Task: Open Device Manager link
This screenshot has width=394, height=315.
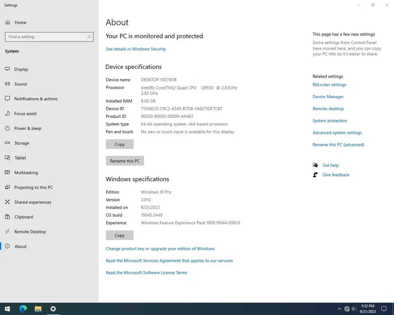Action: pyautogui.click(x=328, y=97)
